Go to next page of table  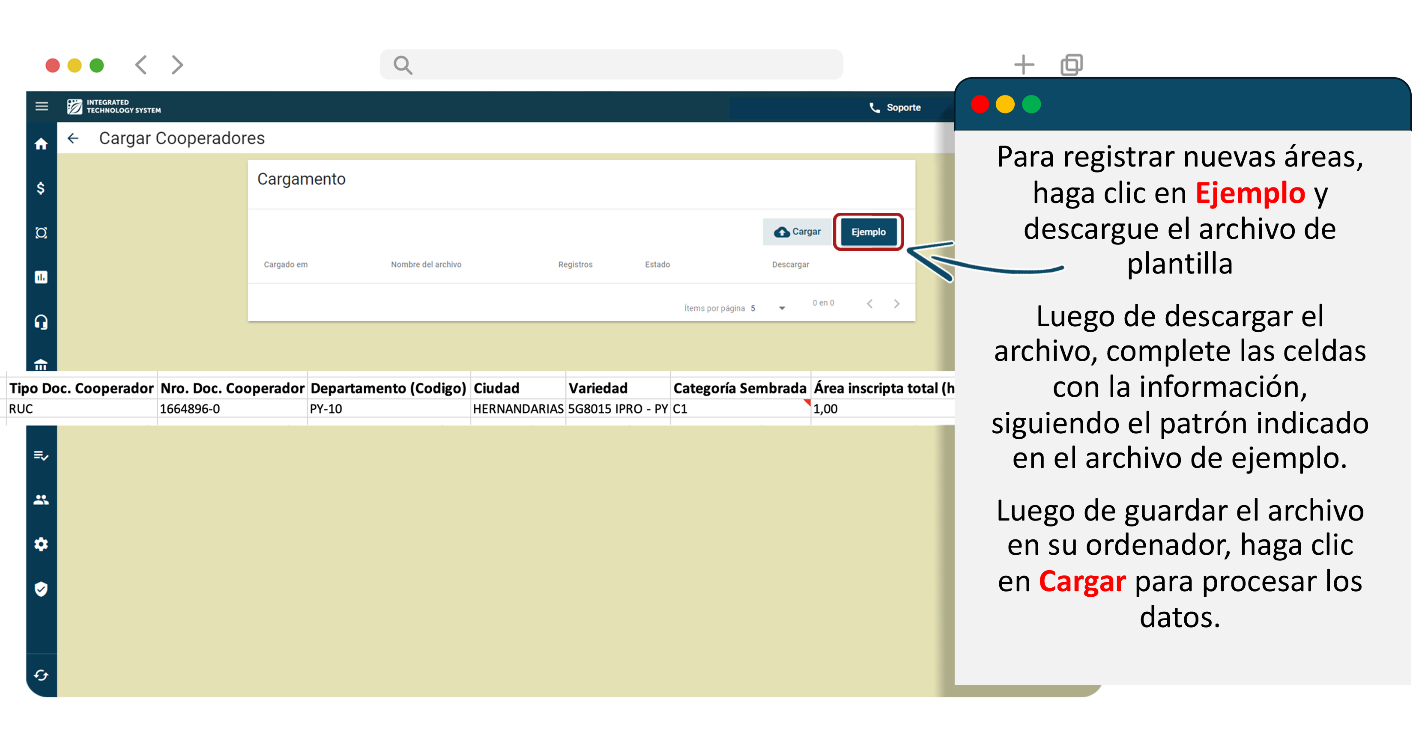[896, 304]
